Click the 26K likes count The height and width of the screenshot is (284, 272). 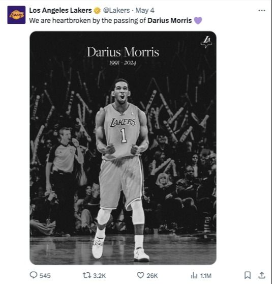click(x=152, y=276)
